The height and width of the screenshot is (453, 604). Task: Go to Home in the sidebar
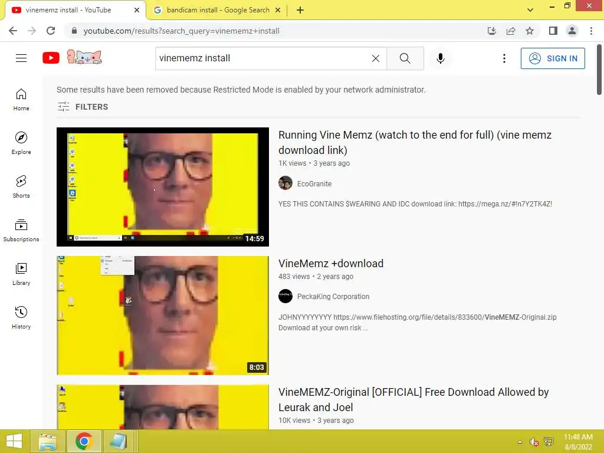[x=21, y=99]
